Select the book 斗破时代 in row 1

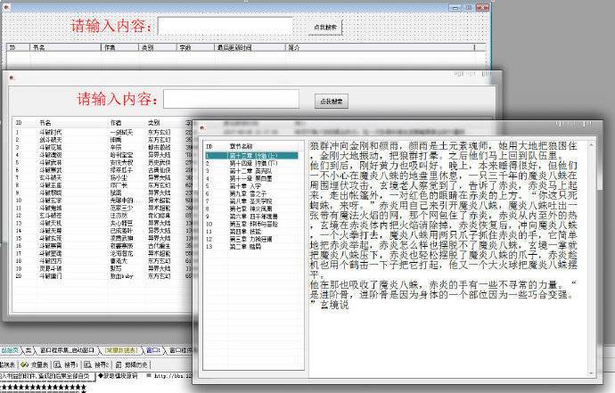(50, 132)
